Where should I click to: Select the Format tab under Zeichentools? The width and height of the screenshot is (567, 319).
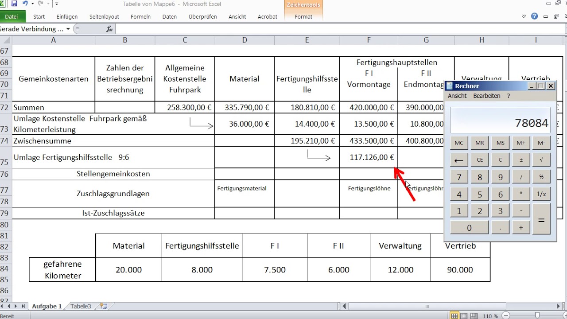(303, 17)
